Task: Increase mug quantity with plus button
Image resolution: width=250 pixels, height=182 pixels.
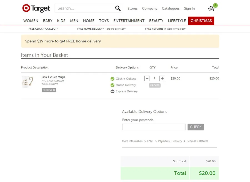Action: 162,78
